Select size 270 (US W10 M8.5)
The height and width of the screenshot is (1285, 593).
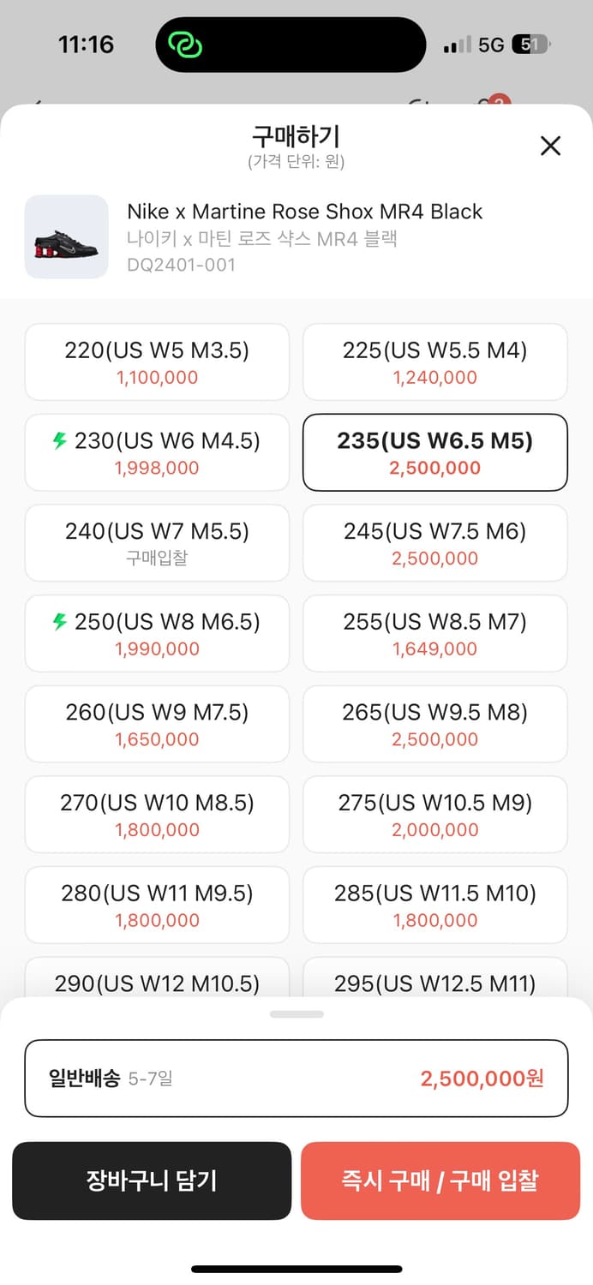157,814
